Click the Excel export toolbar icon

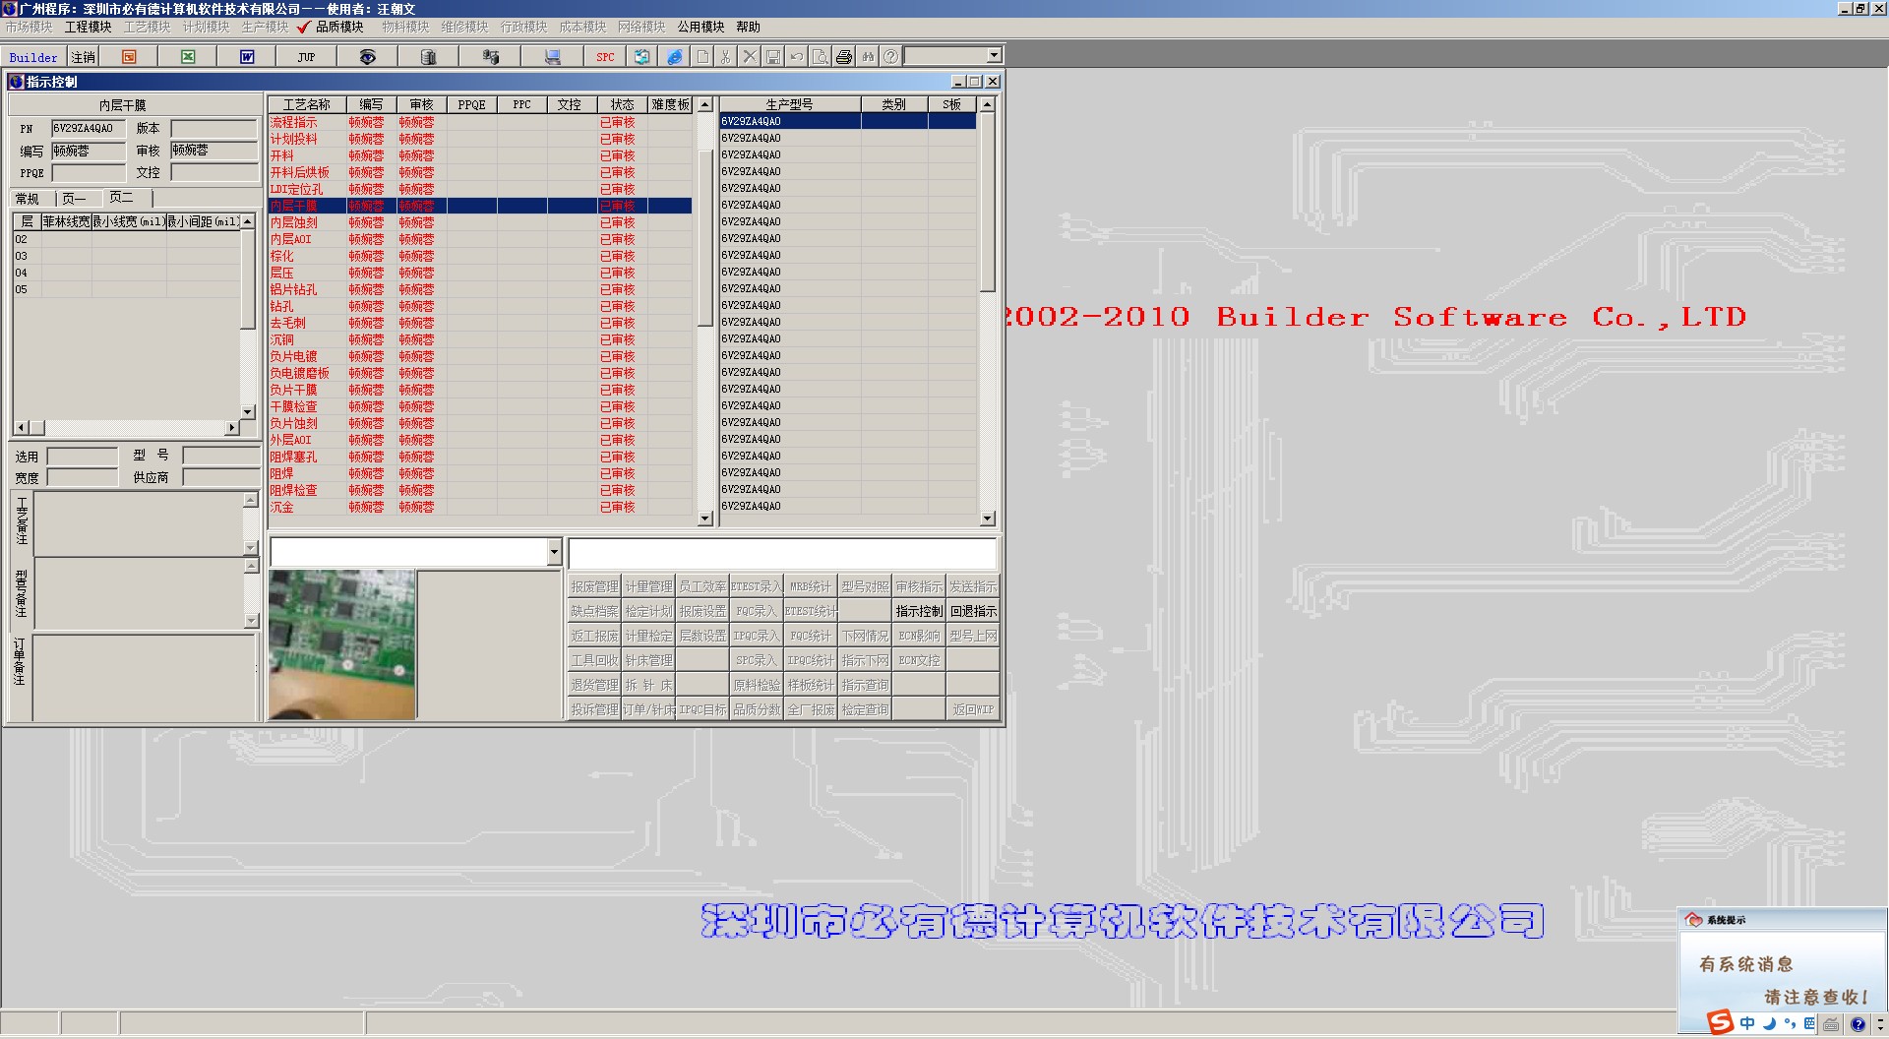tap(188, 57)
